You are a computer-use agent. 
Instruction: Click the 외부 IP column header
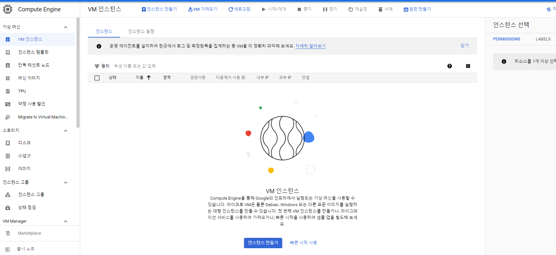click(285, 78)
